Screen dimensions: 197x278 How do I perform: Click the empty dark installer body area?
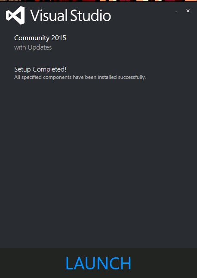[98, 159]
